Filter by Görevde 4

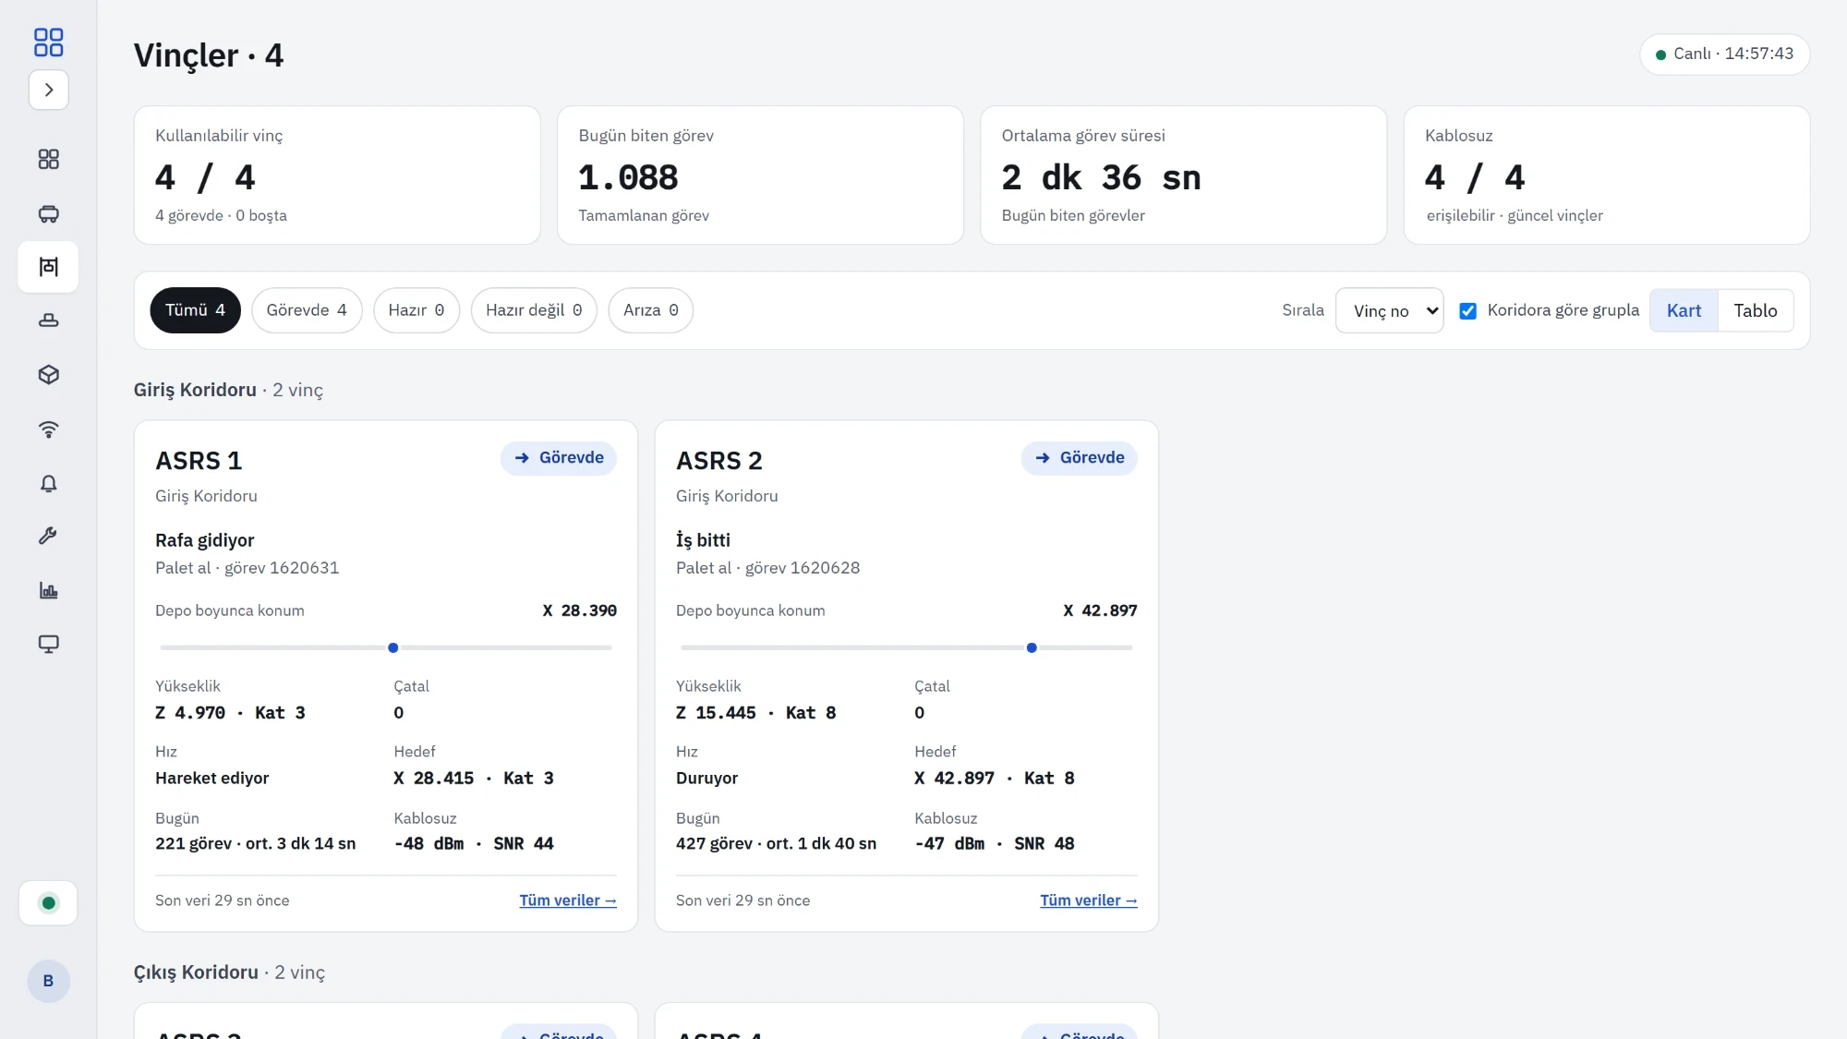click(x=307, y=310)
